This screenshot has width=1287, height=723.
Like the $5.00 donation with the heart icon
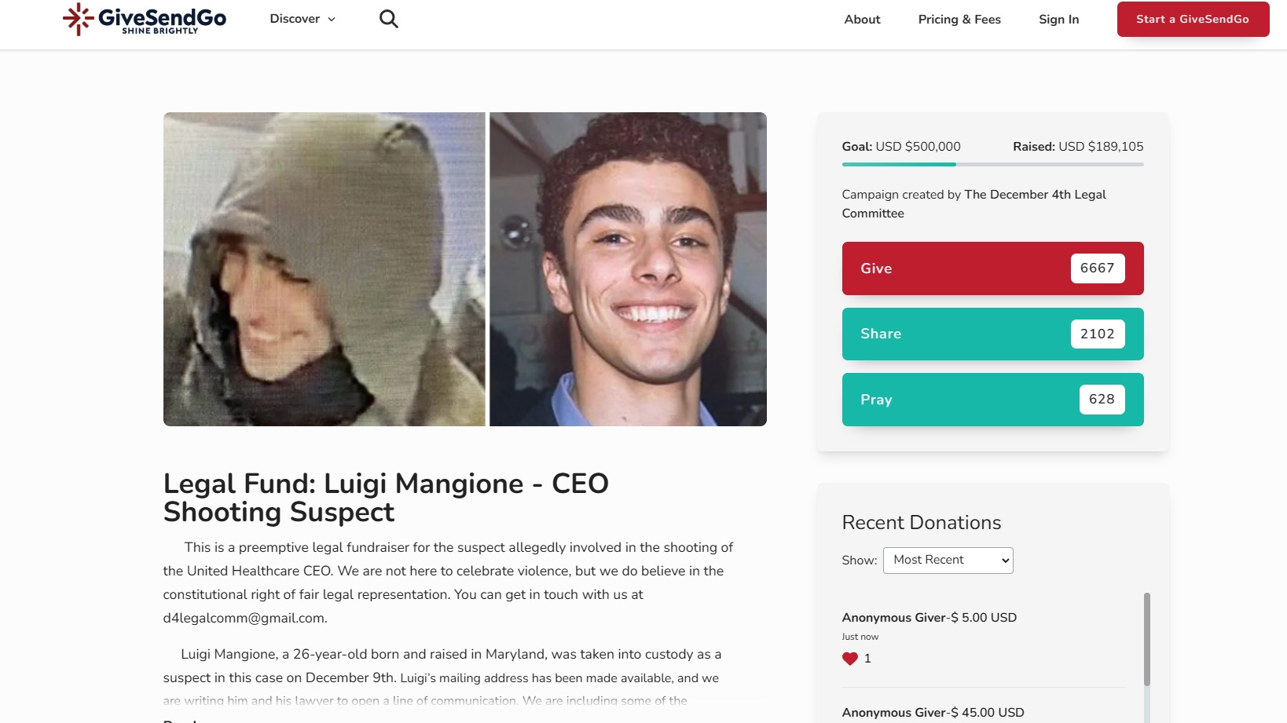pyautogui.click(x=850, y=659)
